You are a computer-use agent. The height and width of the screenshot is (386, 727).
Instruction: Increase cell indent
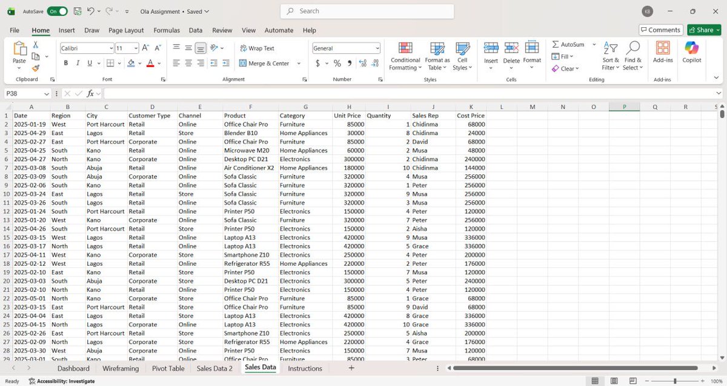pyautogui.click(x=225, y=63)
